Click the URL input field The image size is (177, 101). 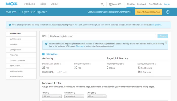click(102, 36)
